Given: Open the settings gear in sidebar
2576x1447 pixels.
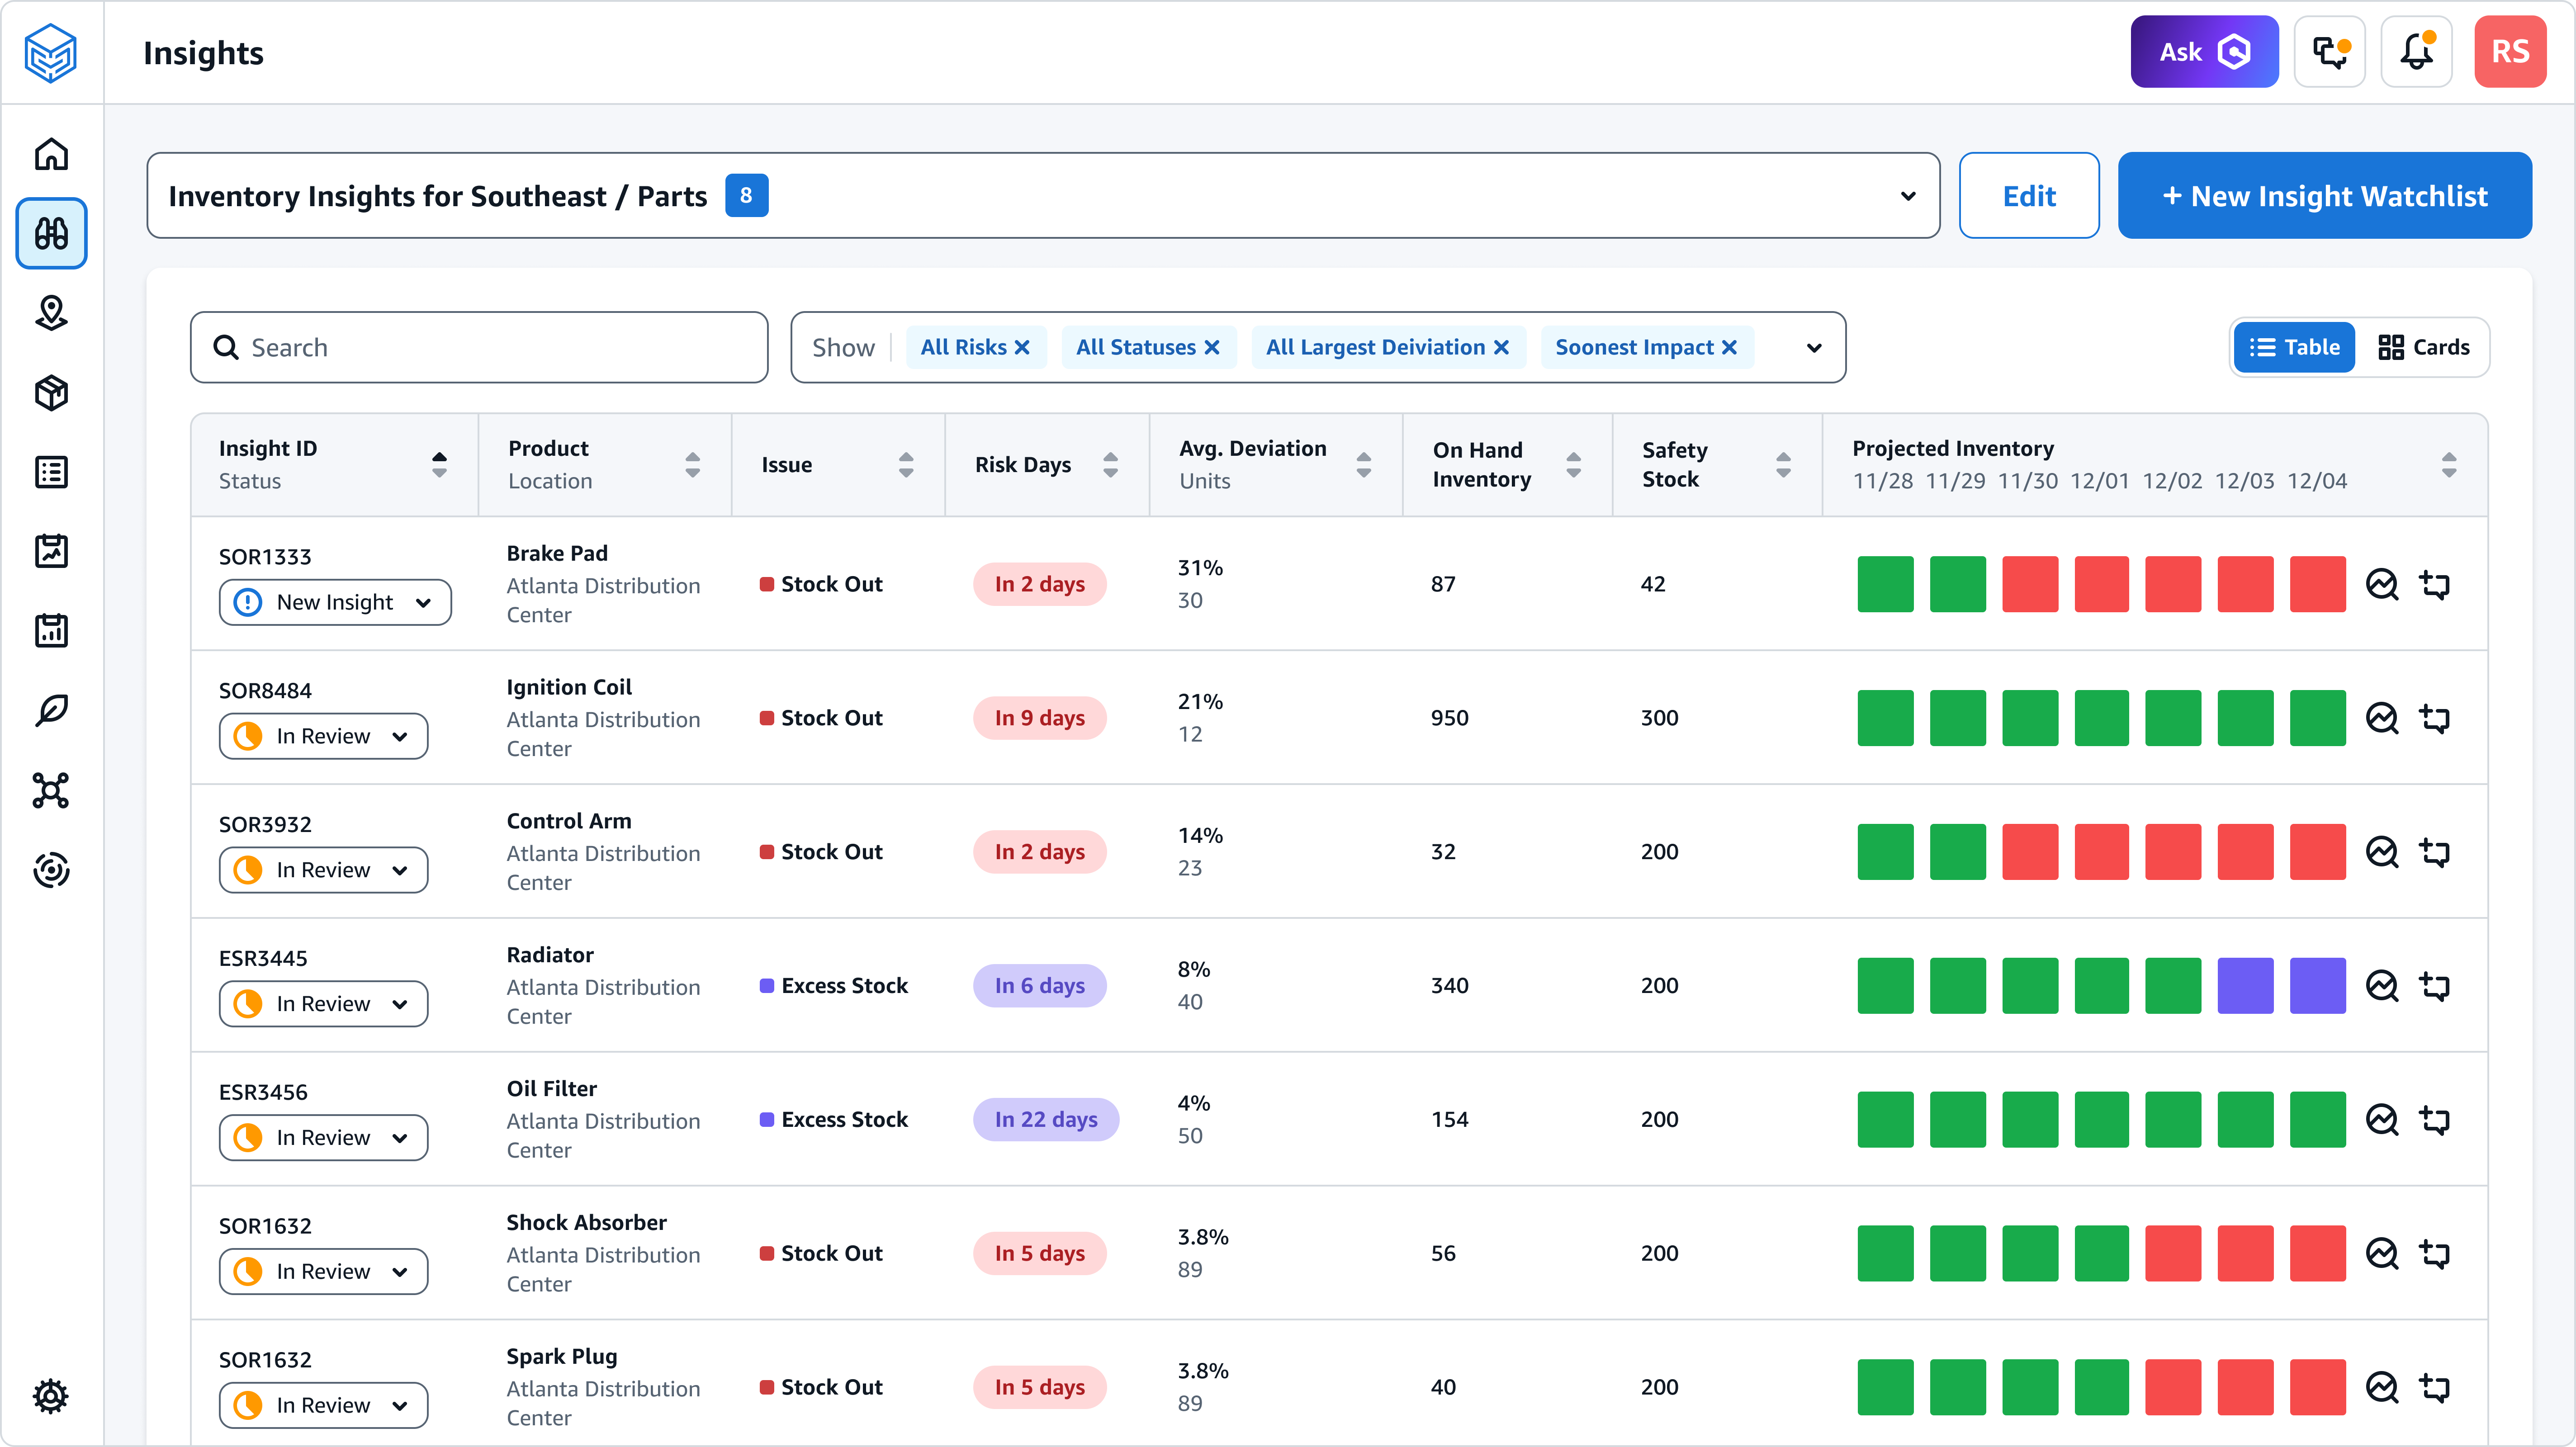Looking at the screenshot, I should tap(51, 1395).
